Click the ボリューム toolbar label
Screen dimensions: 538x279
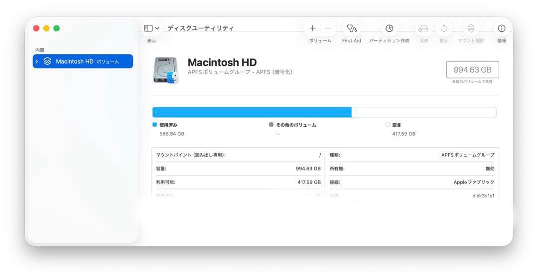coord(320,40)
